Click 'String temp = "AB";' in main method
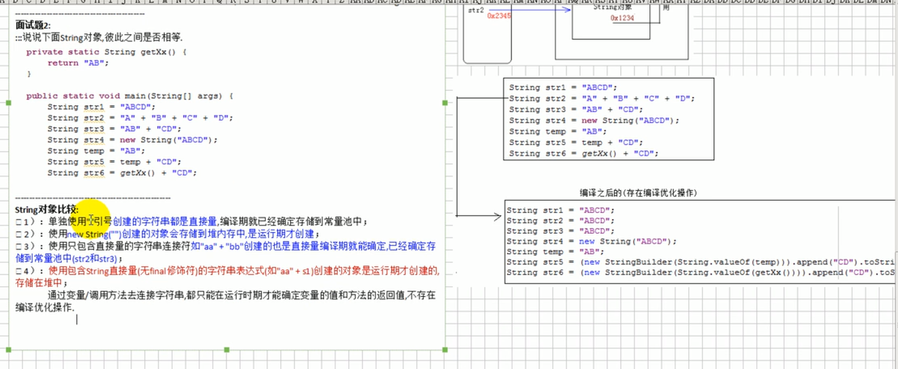 coord(96,151)
